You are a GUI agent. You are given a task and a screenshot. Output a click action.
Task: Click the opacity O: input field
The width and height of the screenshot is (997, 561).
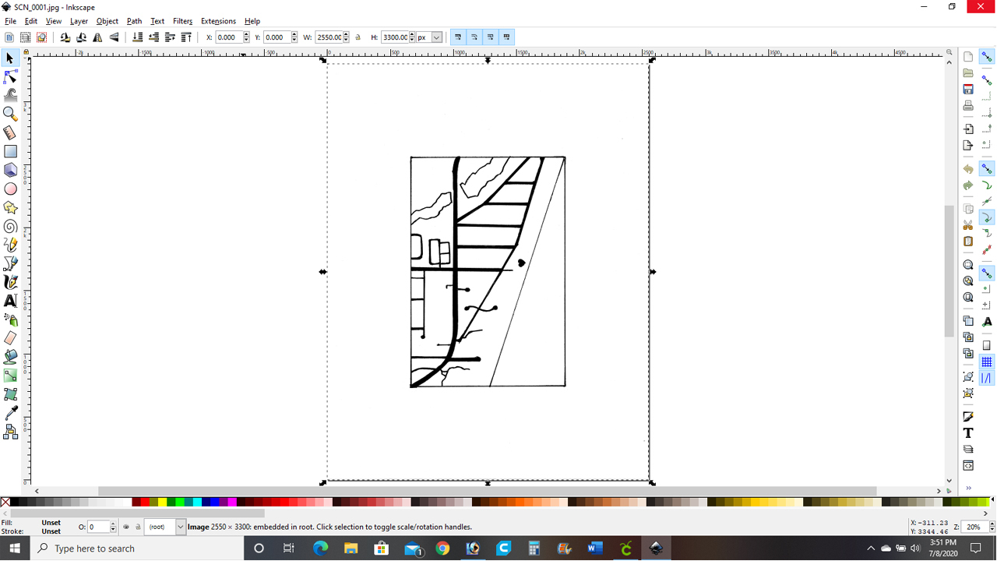pos(98,527)
